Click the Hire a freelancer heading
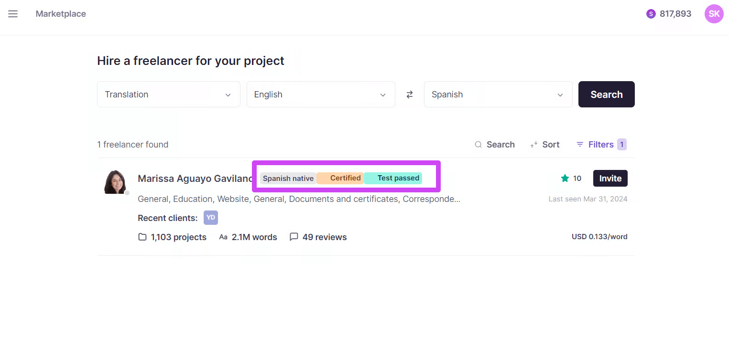Screen dimensions: 729x337 pyautogui.click(x=191, y=61)
